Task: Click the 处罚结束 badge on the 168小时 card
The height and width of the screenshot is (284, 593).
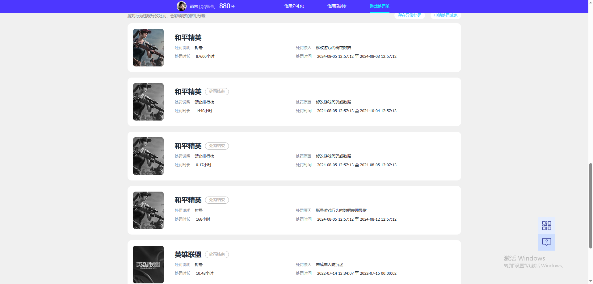Action: (217, 200)
